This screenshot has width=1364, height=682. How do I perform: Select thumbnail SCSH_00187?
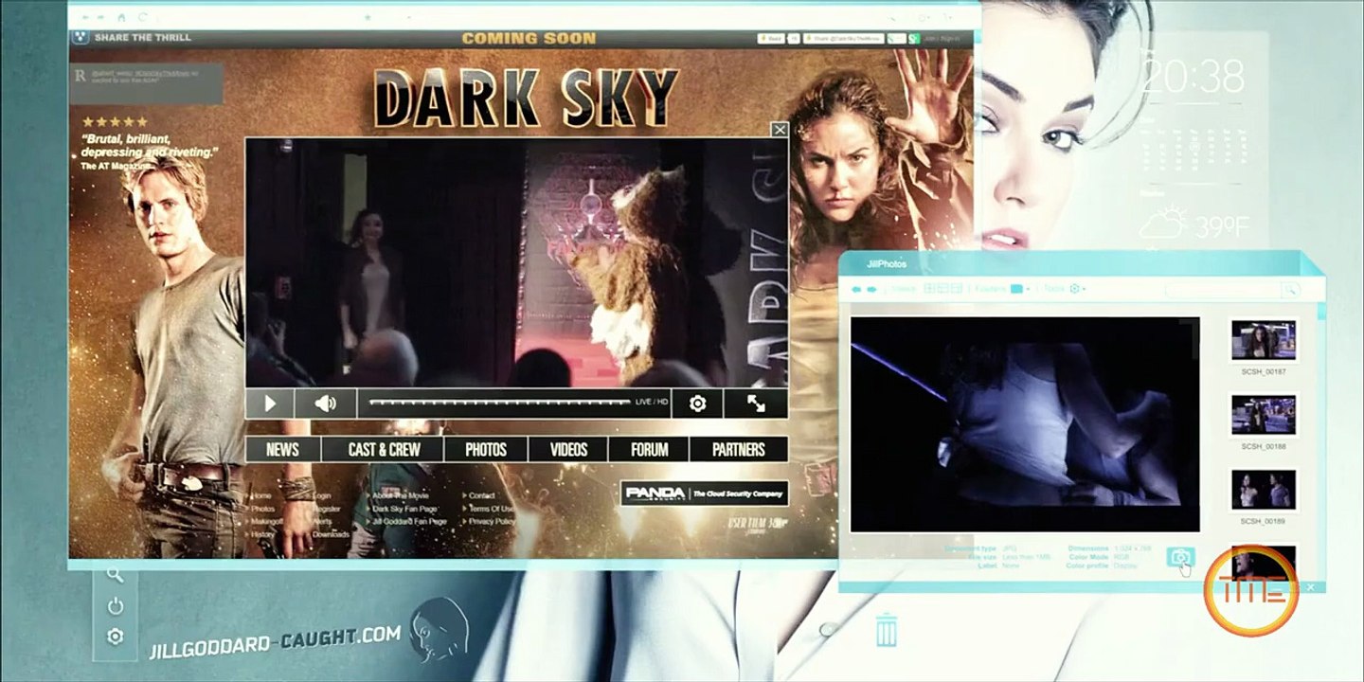point(1264,340)
